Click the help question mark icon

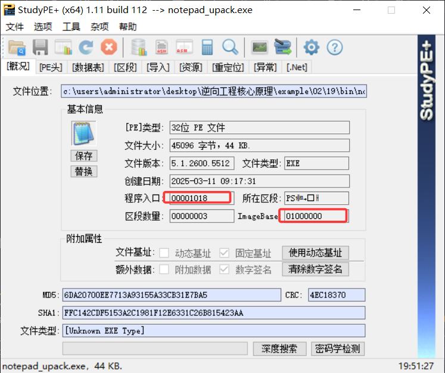pyautogui.click(x=335, y=48)
